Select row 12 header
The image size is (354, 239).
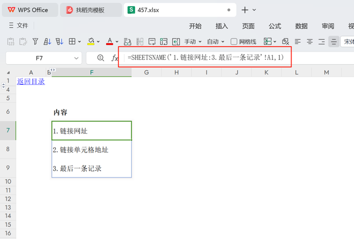(8, 199)
